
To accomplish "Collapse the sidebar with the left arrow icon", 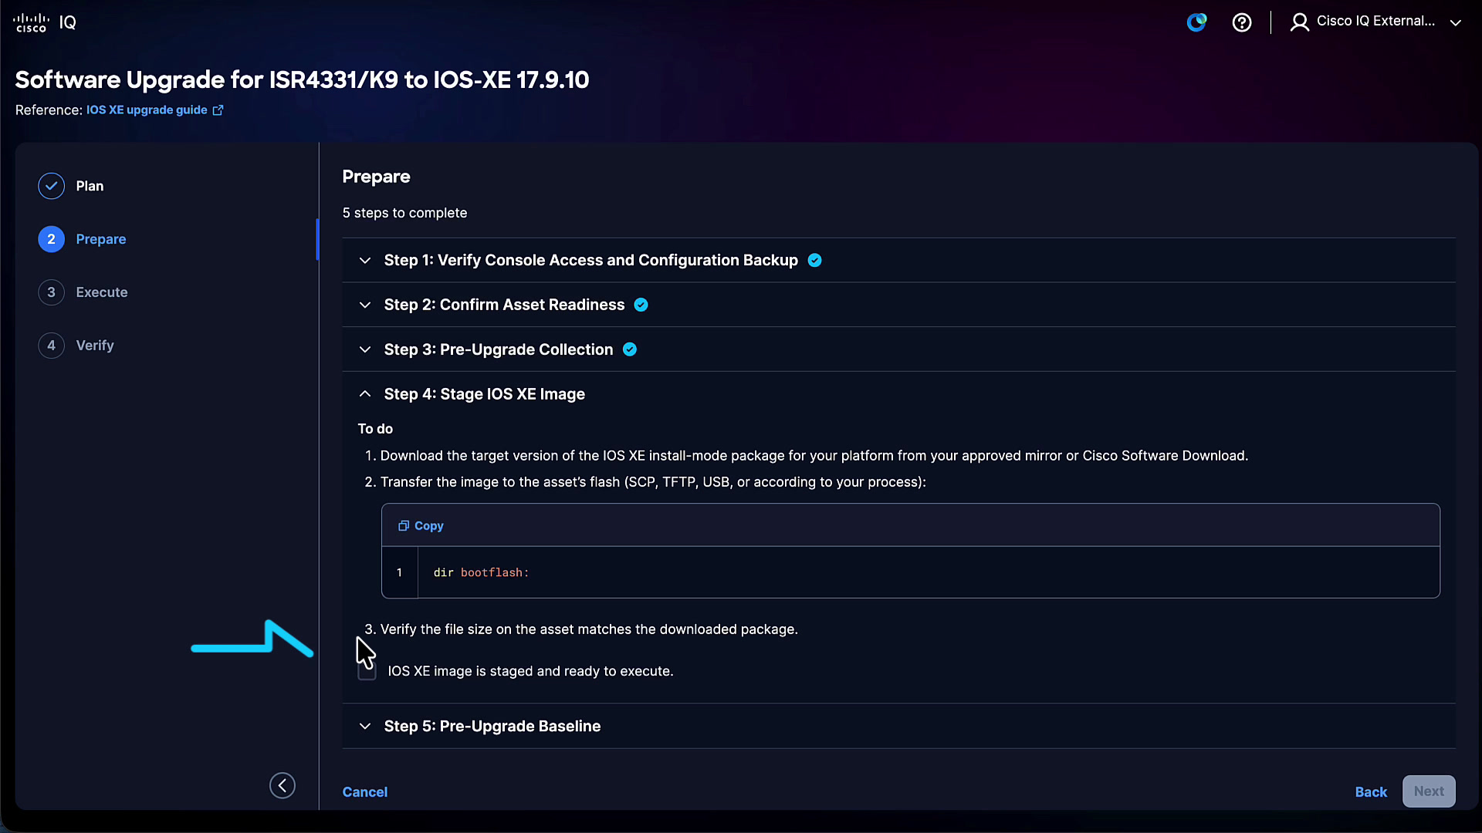I will pos(283,785).
